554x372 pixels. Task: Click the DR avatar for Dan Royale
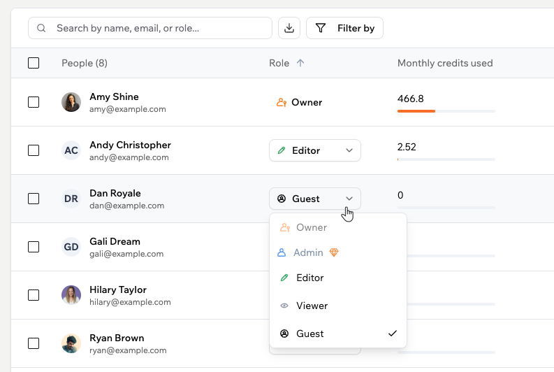point(71,199)
